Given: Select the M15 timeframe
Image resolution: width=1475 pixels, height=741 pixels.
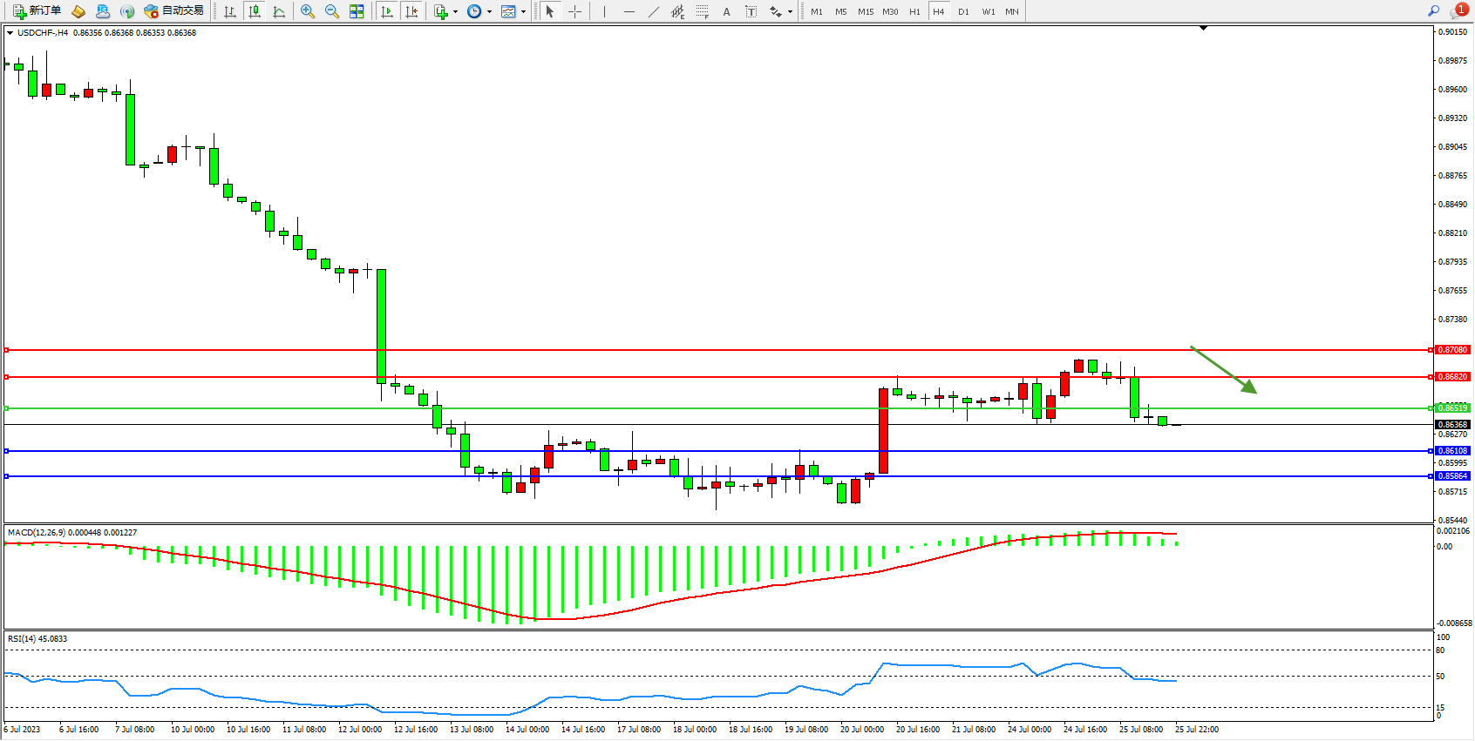Looking at the screenshot, I should pos(865,11).
